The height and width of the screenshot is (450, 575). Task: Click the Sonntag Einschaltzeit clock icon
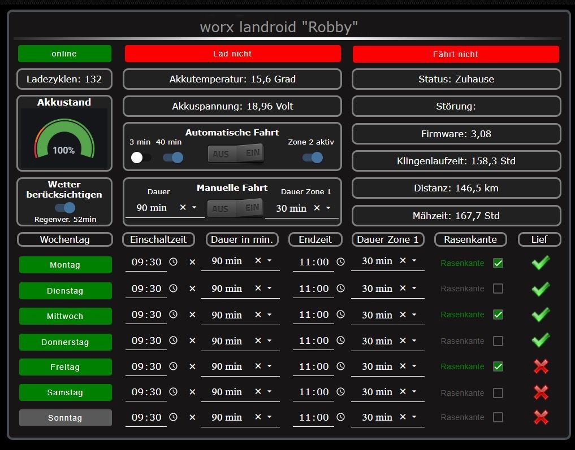[173, 417]
